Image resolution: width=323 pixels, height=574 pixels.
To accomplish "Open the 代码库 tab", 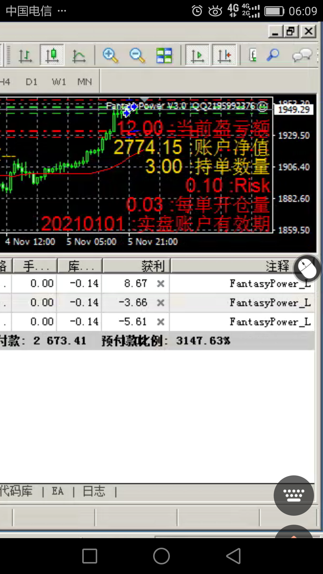I will pos(16,491).
